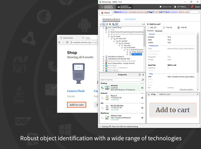The width and height of the screenshot is (201, 149).
Task: Expand the MobileDevice 'Nexus 5' tree node
Action: click(103, 57)
